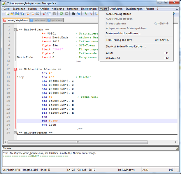Click the ANSI encoding status field
The height and width of the screenshot is (174, 181).
(145, 170)
